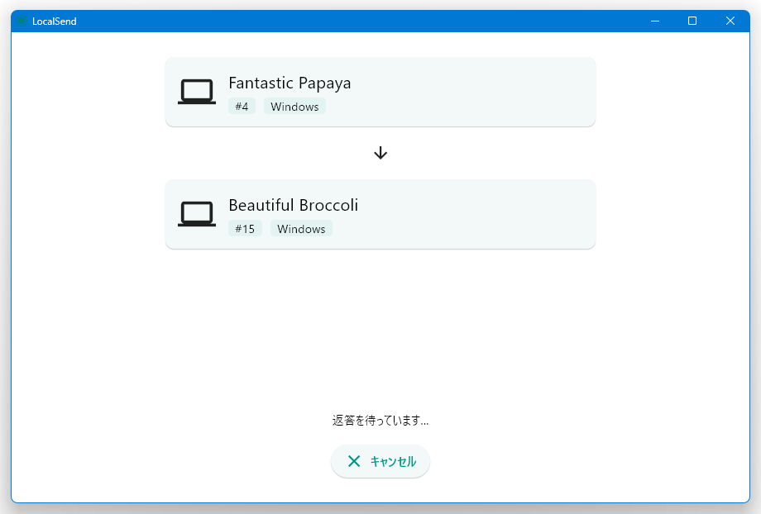Click the Windows tag on Fantastic Papaya card
This screenshot has height=514, width=761.
tap(294, 107)
